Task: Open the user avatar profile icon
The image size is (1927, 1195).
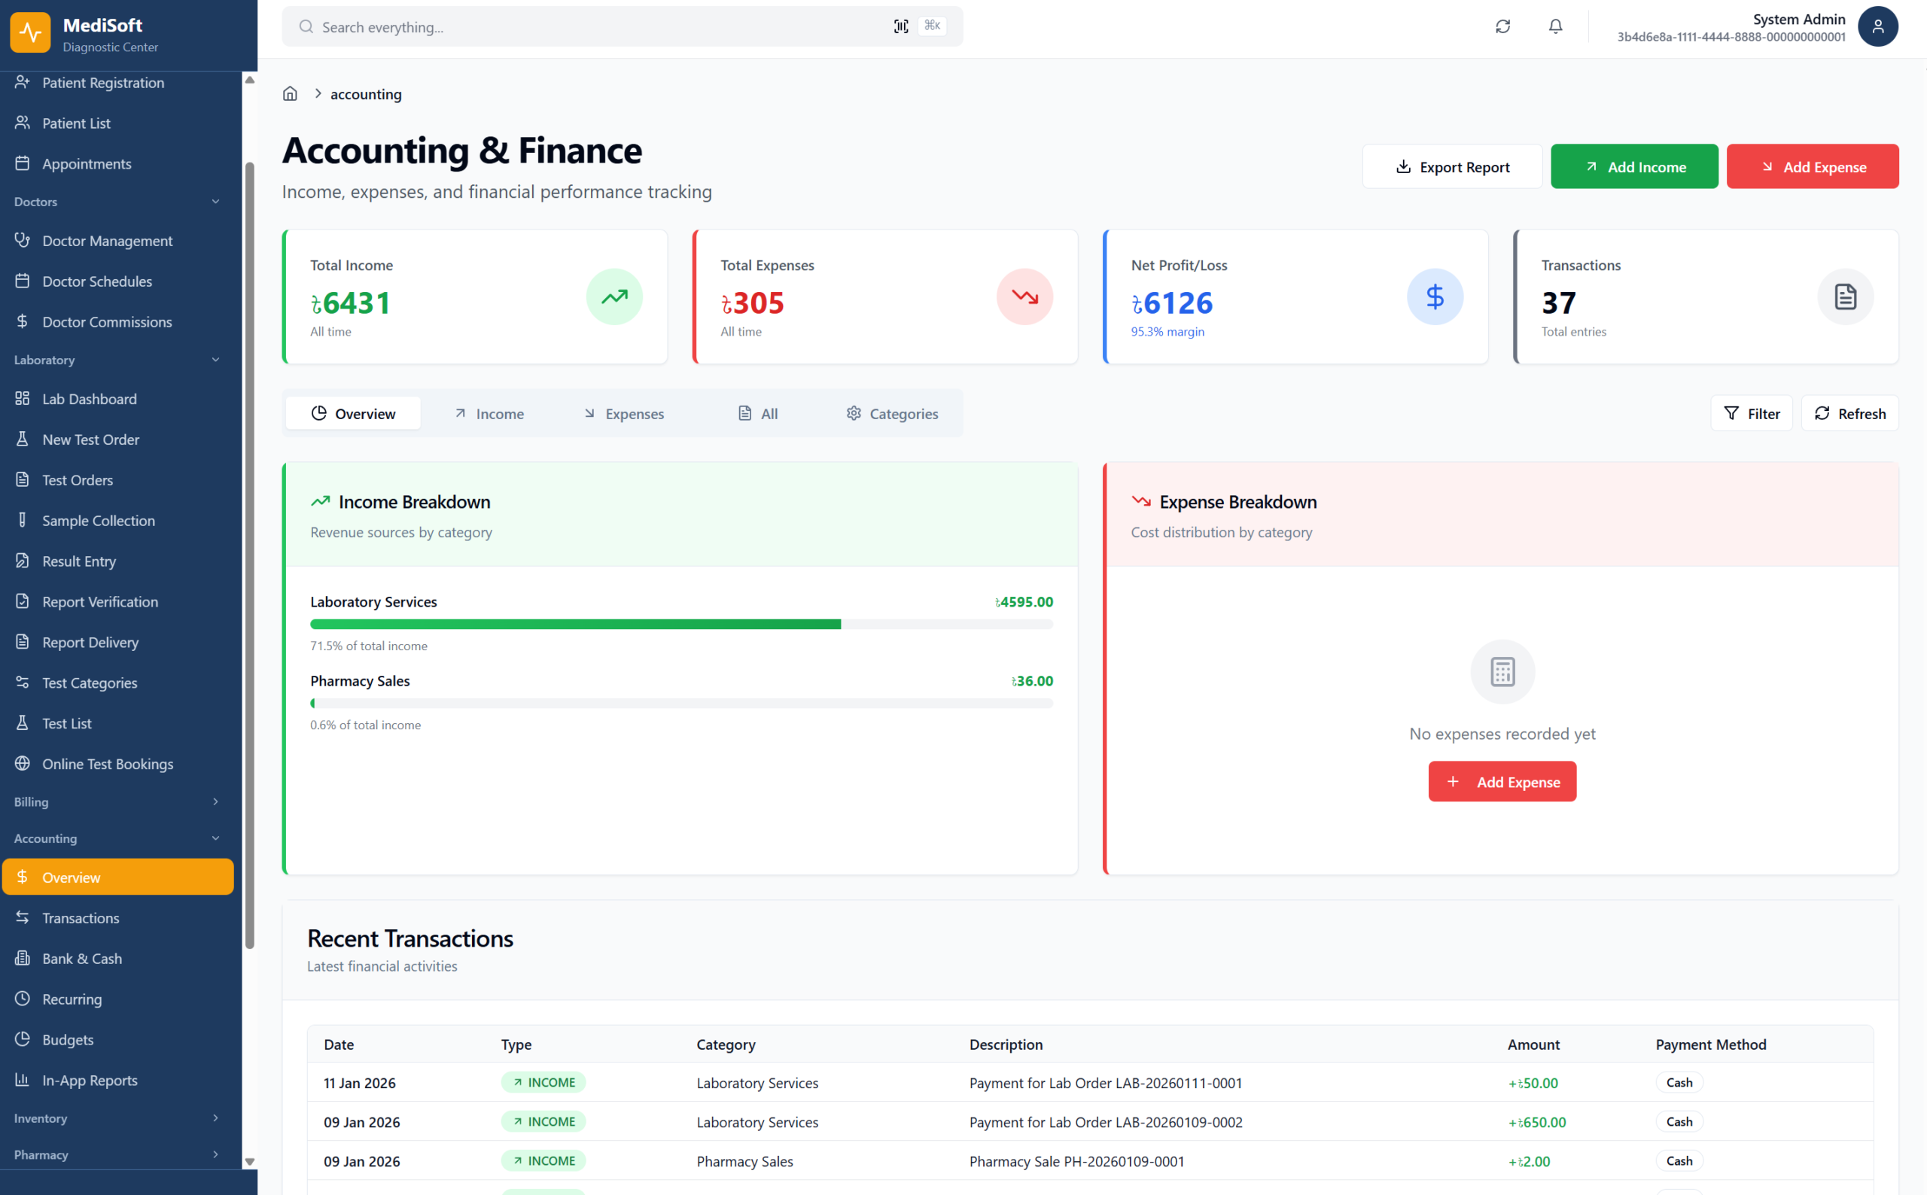Action: tap(1877, 27)
